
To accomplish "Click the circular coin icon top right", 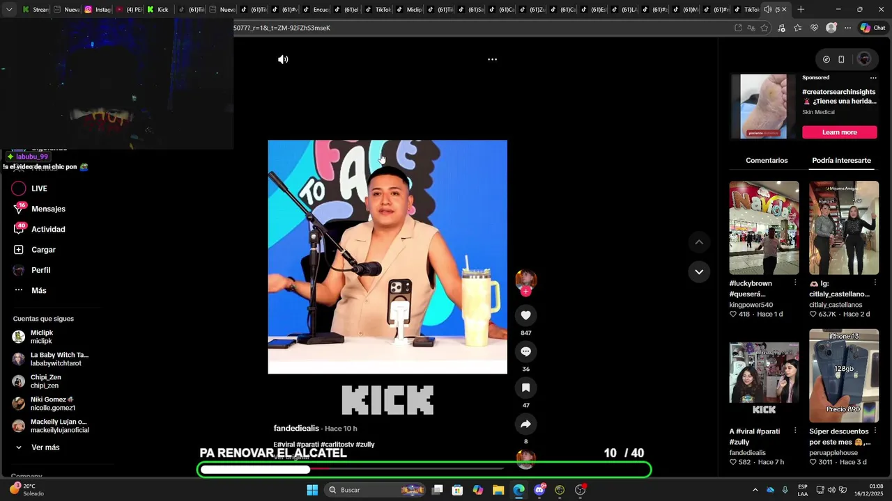I will click(x=826, y=59).
